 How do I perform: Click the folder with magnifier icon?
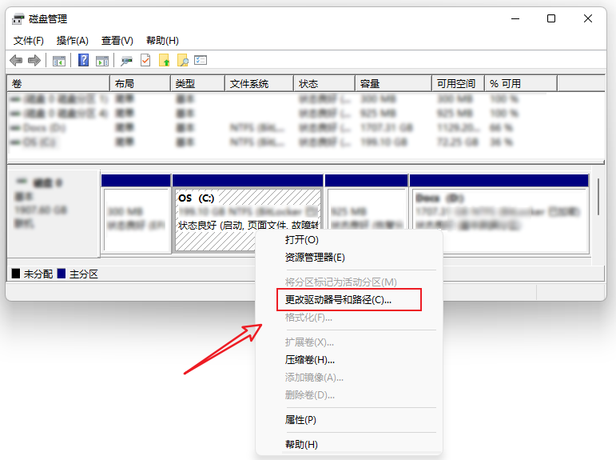point(183,61)
